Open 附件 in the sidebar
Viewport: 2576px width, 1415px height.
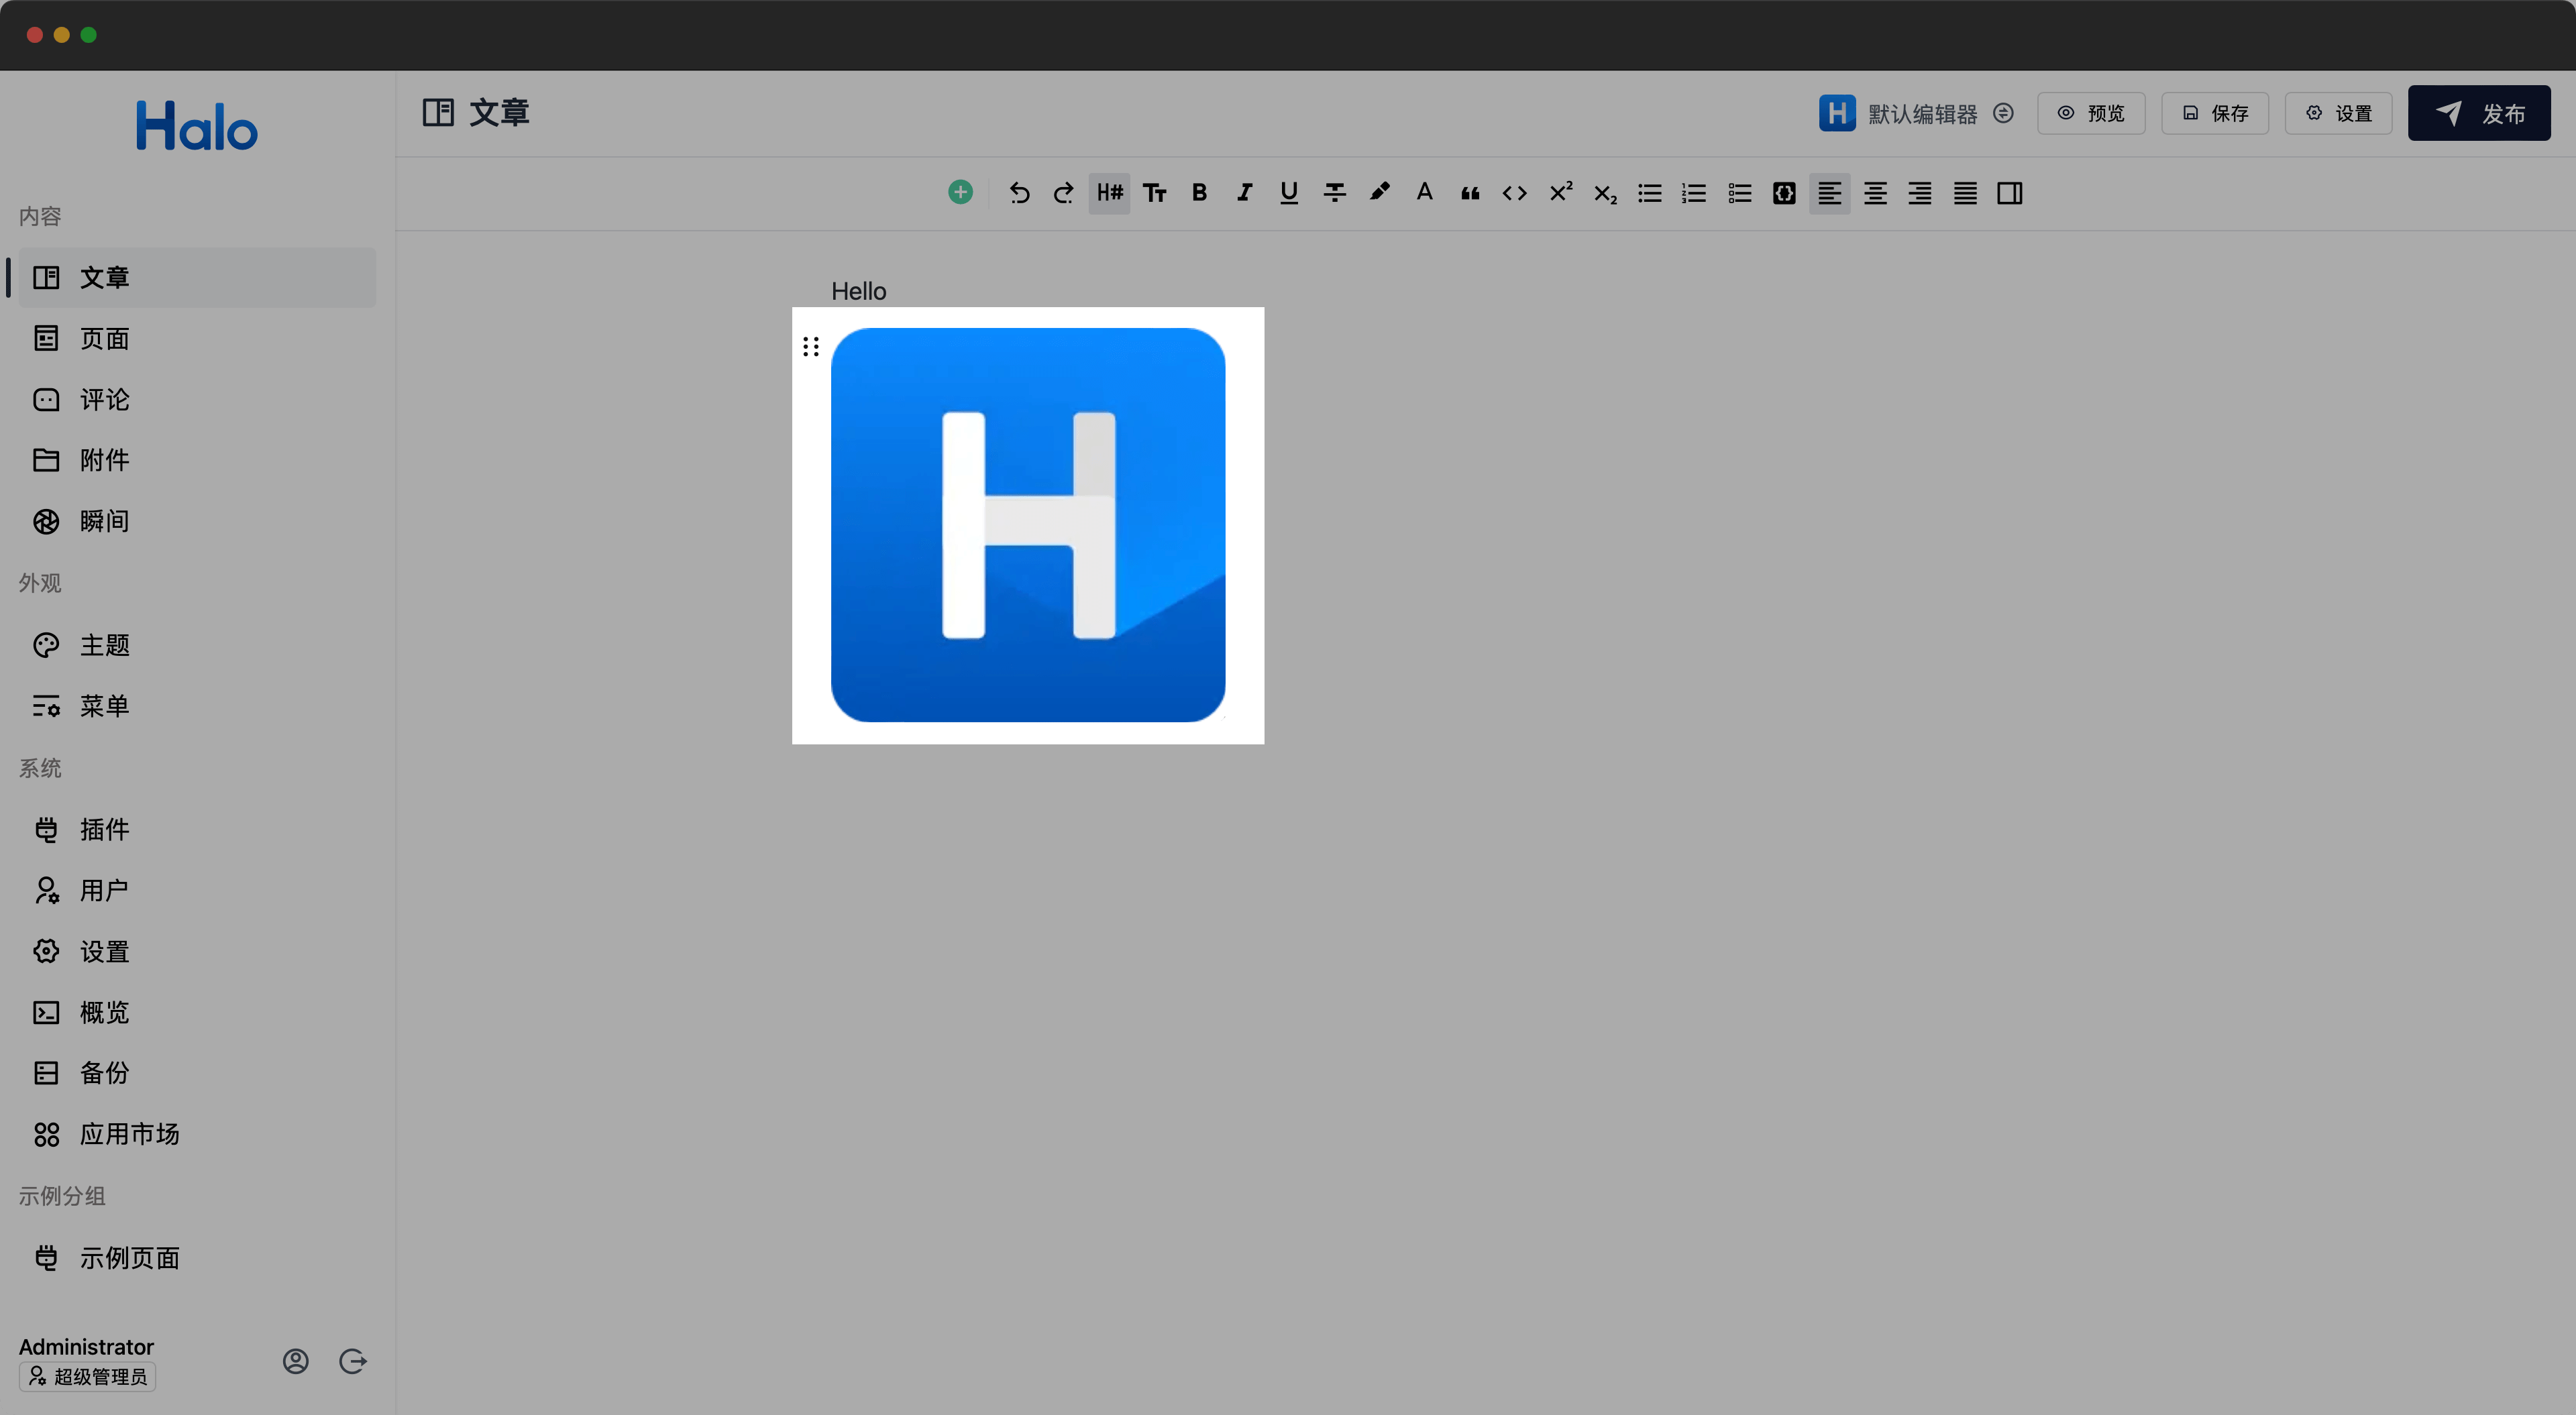pos(104,460)
